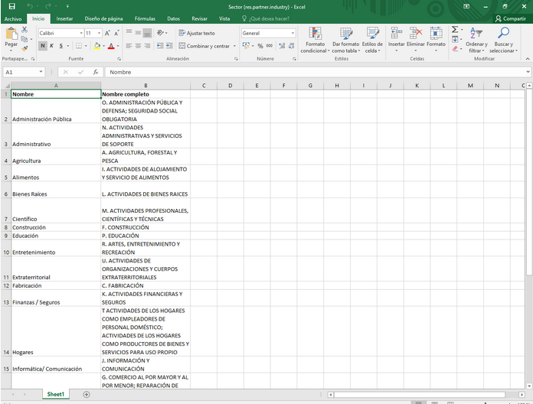This screenshot has height=404, width=533.
Task: Switch to Diseño de página tab
Action: point(103,18)
